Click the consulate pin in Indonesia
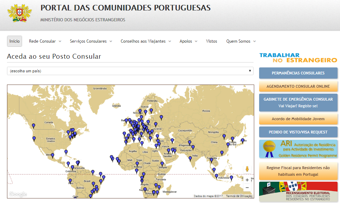 tap(217, 176)
